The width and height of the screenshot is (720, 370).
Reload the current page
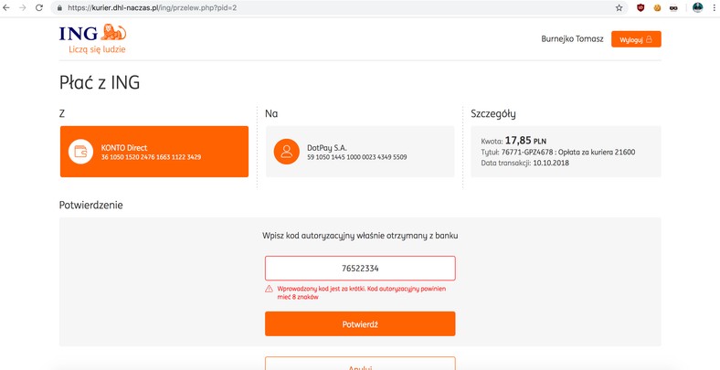tap(39, 7)
